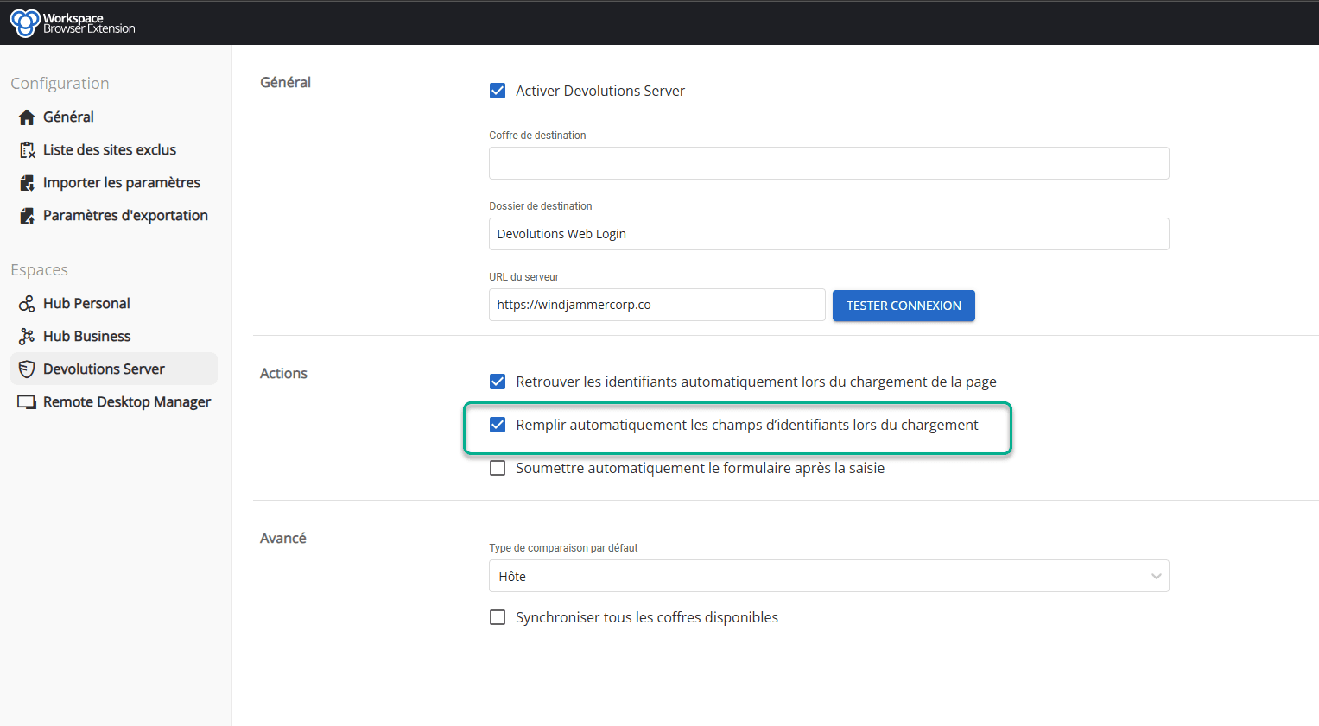Click the URL du serveur input field
The image size is (1319, 726).
[656, 305]
